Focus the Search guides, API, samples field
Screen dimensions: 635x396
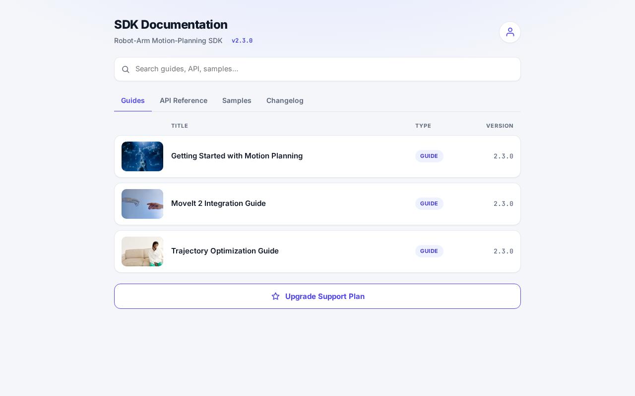pyautogui.click(x=317, y=69)
